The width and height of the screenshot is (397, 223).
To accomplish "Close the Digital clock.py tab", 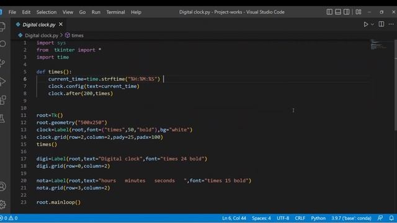I will pos(61,24).
